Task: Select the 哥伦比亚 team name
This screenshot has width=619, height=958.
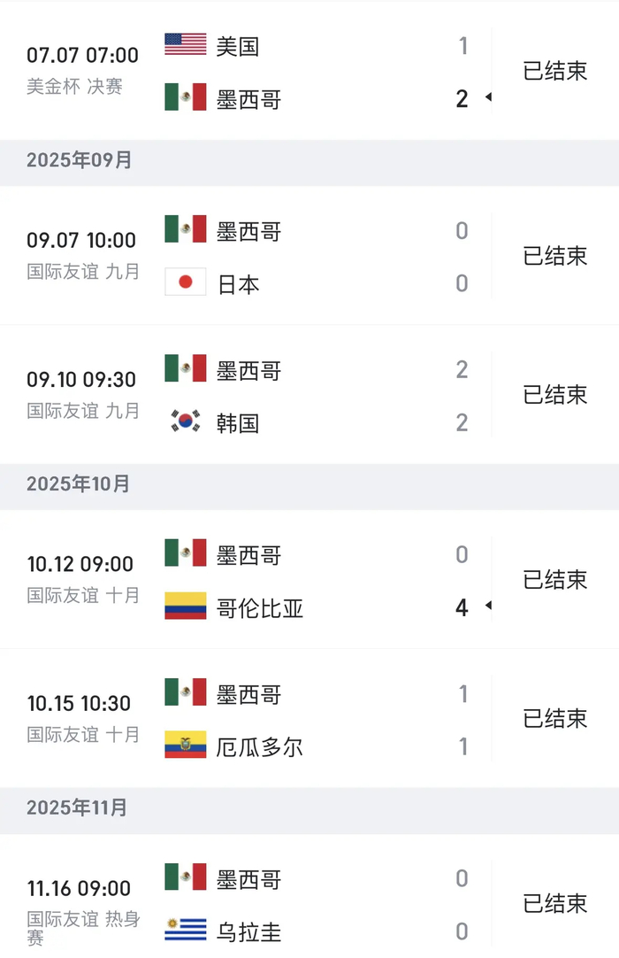Action: coord(260,608)
